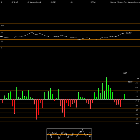Viewport: 140px width, 140px height.
Task: Click the MR axis label 80
Action: 136,83
